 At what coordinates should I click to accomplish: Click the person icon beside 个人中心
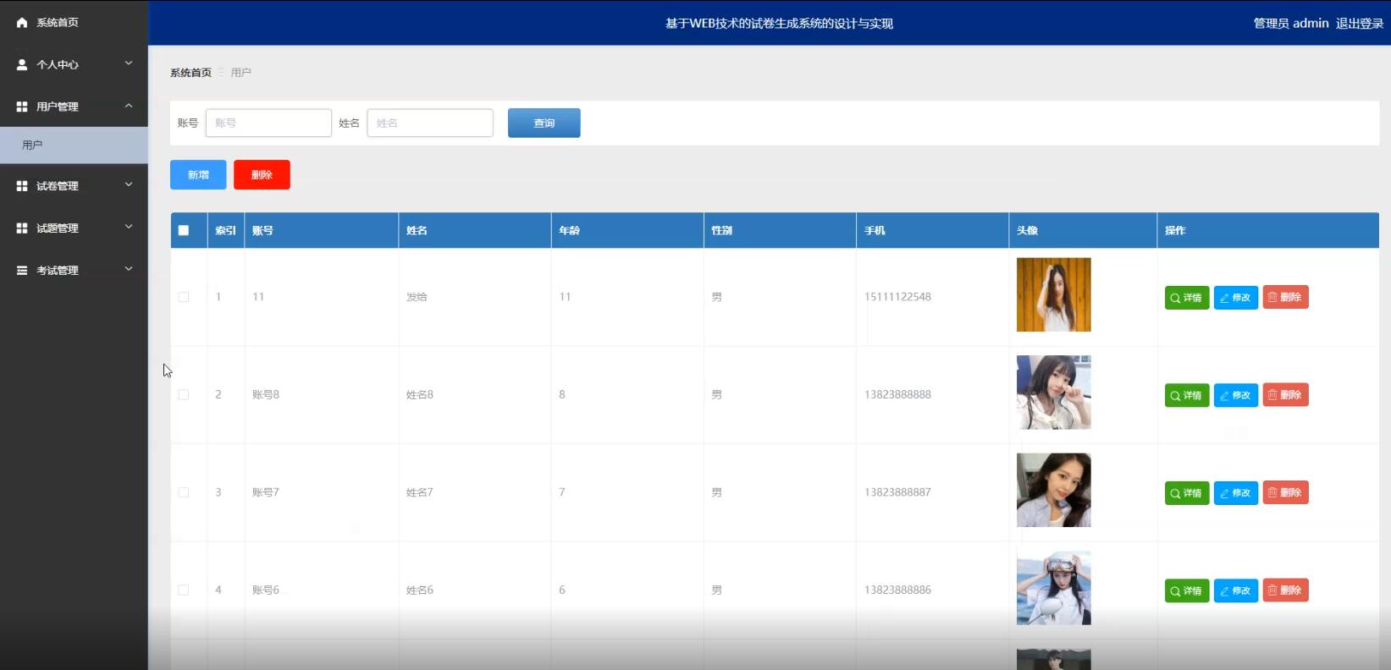22,64
